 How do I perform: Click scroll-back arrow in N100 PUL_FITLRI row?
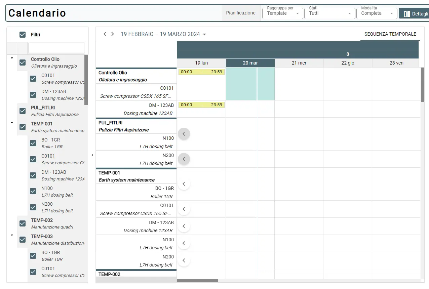pos(184,134)
